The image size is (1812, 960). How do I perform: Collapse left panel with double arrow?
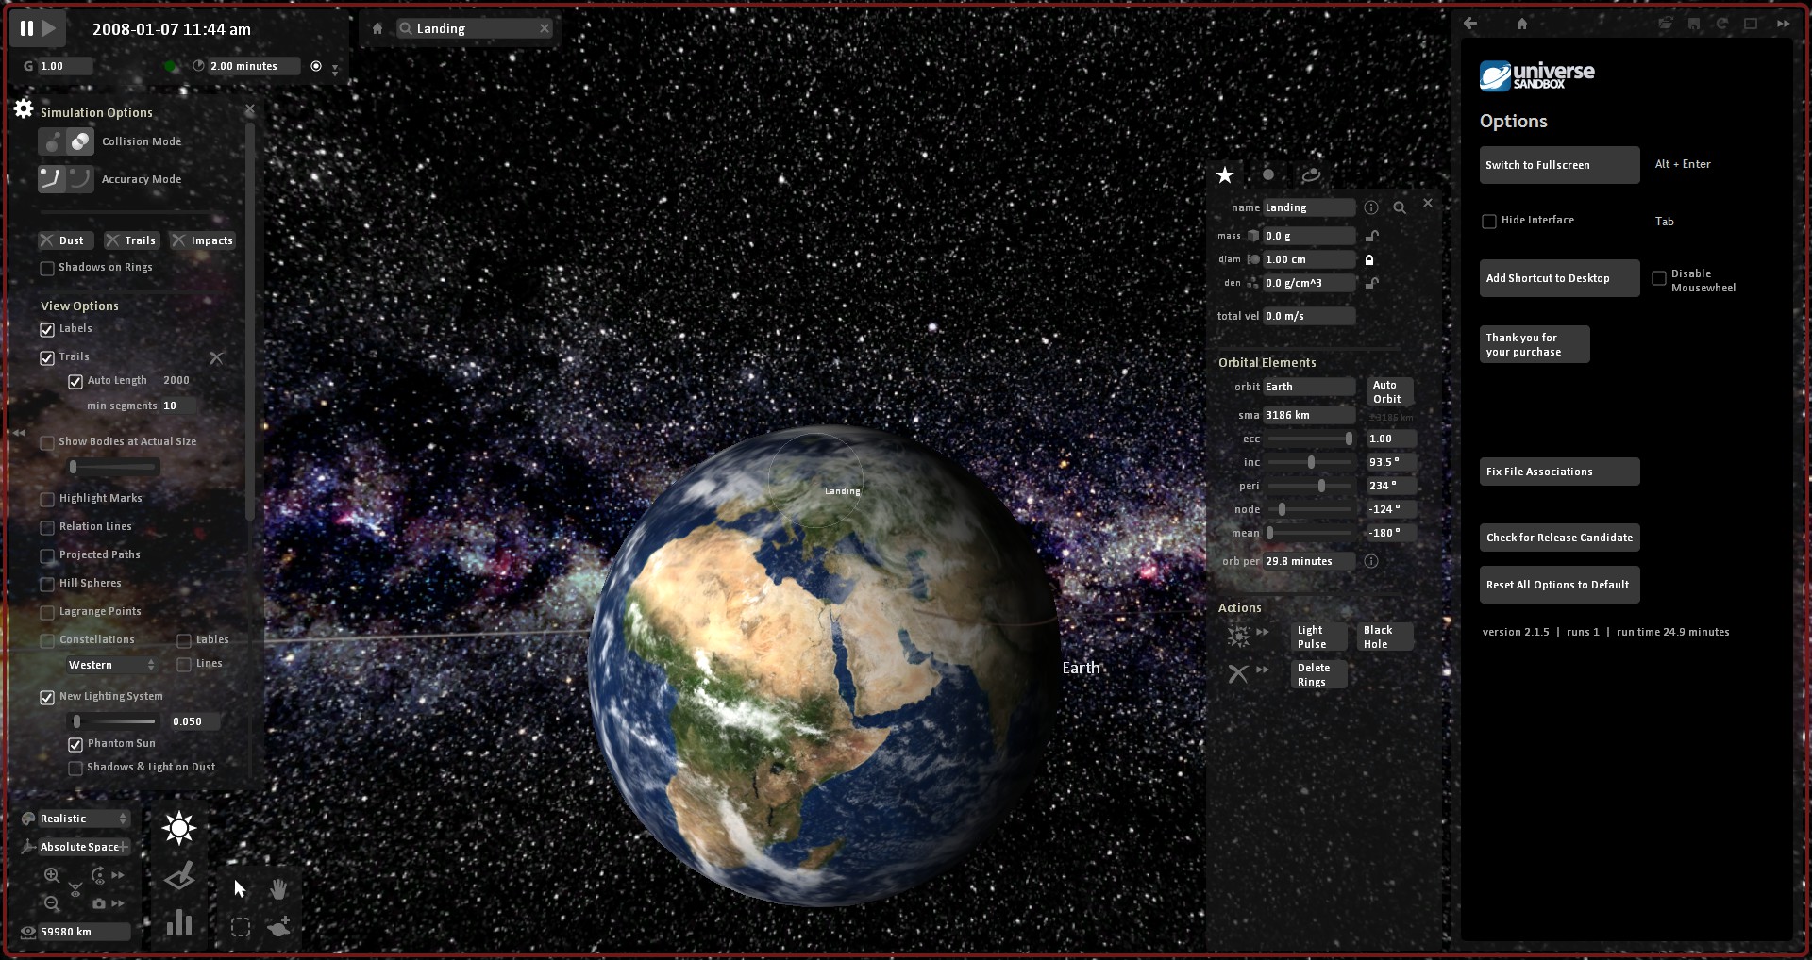click(19, 433)
